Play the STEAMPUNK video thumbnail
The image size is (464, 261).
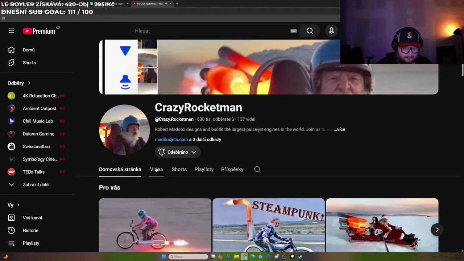[x=269, y=225]
